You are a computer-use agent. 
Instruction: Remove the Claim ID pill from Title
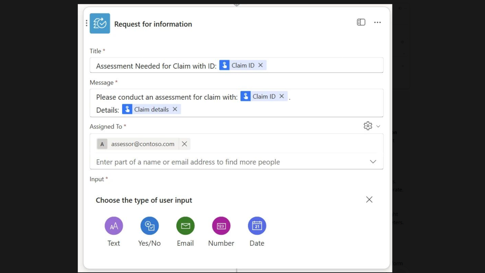260,65
